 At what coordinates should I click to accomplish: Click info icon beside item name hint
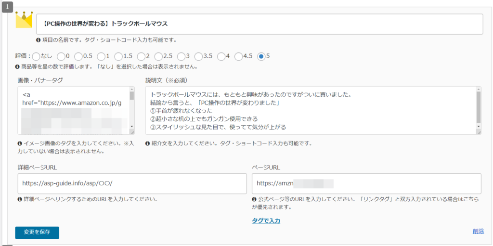[39, 40]
